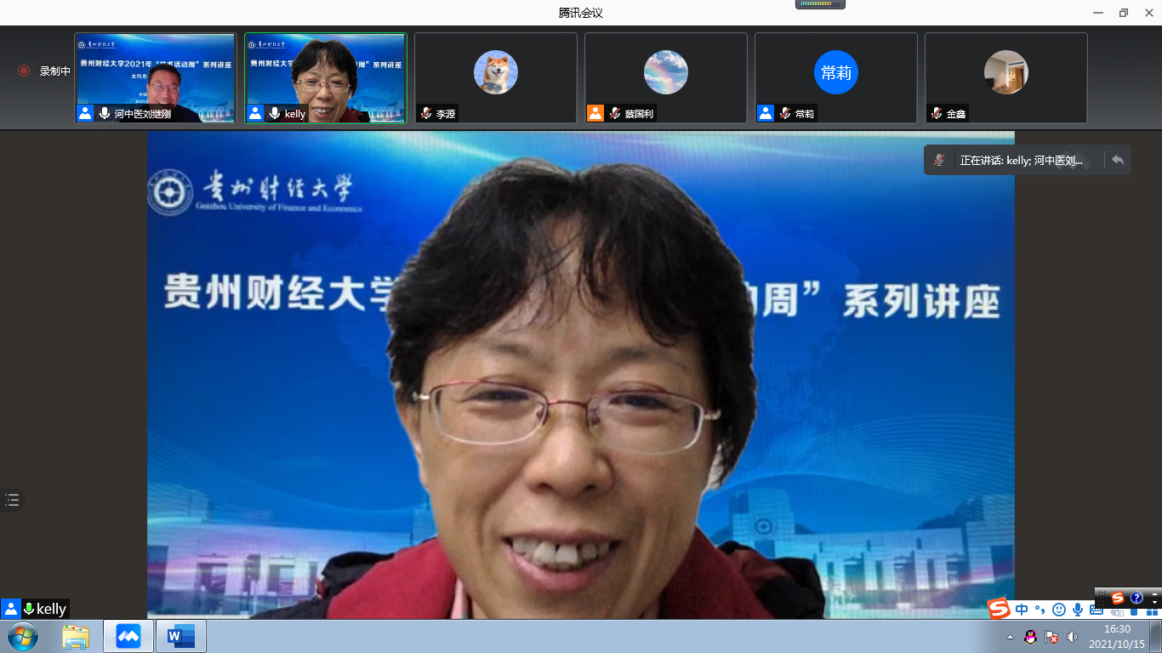Click muted microphone icon in speaking banner

click(939, 160)
